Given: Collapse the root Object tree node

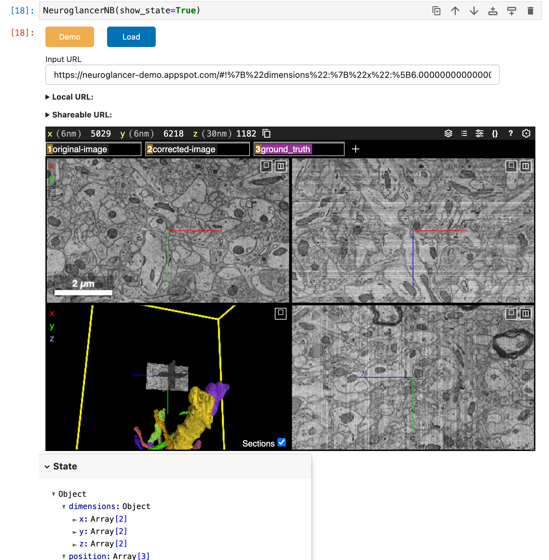Looking at the screenshot, I should coord(54,494).
